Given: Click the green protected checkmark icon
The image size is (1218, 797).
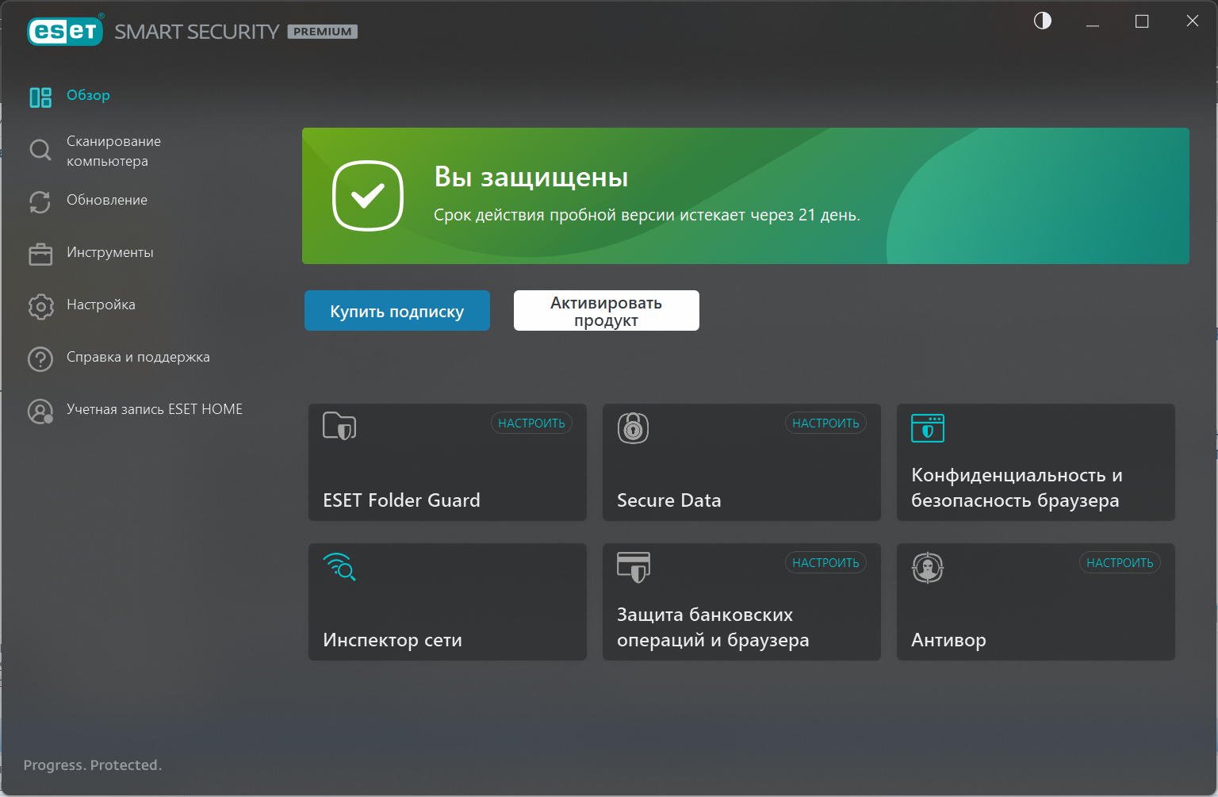Looking at the screenshot, I should 368,196.
